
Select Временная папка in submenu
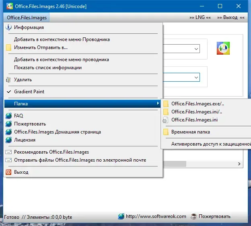(206, 132)
